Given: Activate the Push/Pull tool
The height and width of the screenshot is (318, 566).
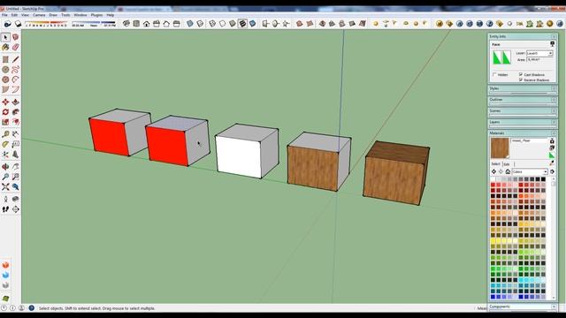Looking at the screenshot, I should pos(16,102).
